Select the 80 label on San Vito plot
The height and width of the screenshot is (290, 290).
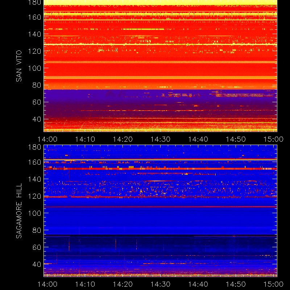pos(37,85)
